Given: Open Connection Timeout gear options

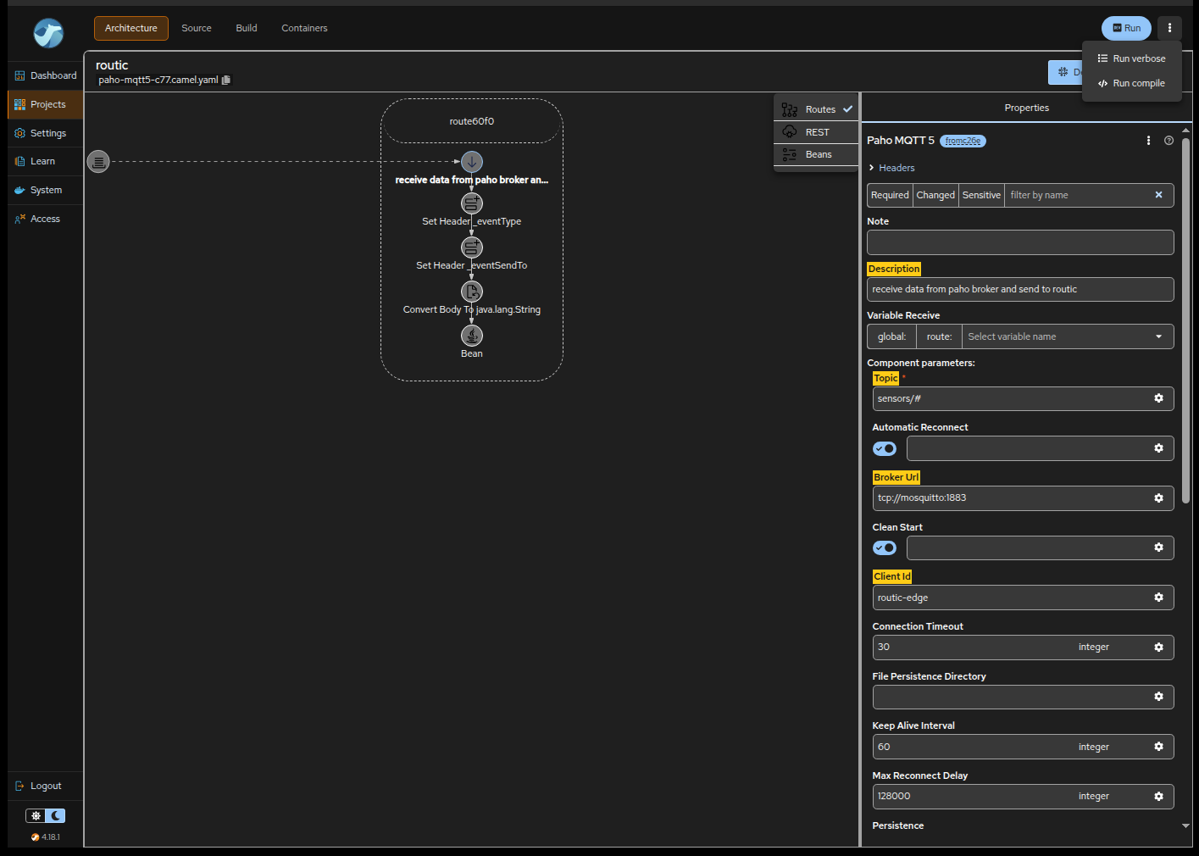Looking at the screenshot, I should click(x=1158, y=648).
